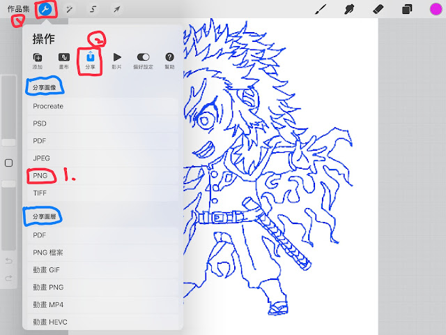This screenshot has height=335, width=446.
Task: Open Adjustments magic wand tool
Action: (69, 9)
